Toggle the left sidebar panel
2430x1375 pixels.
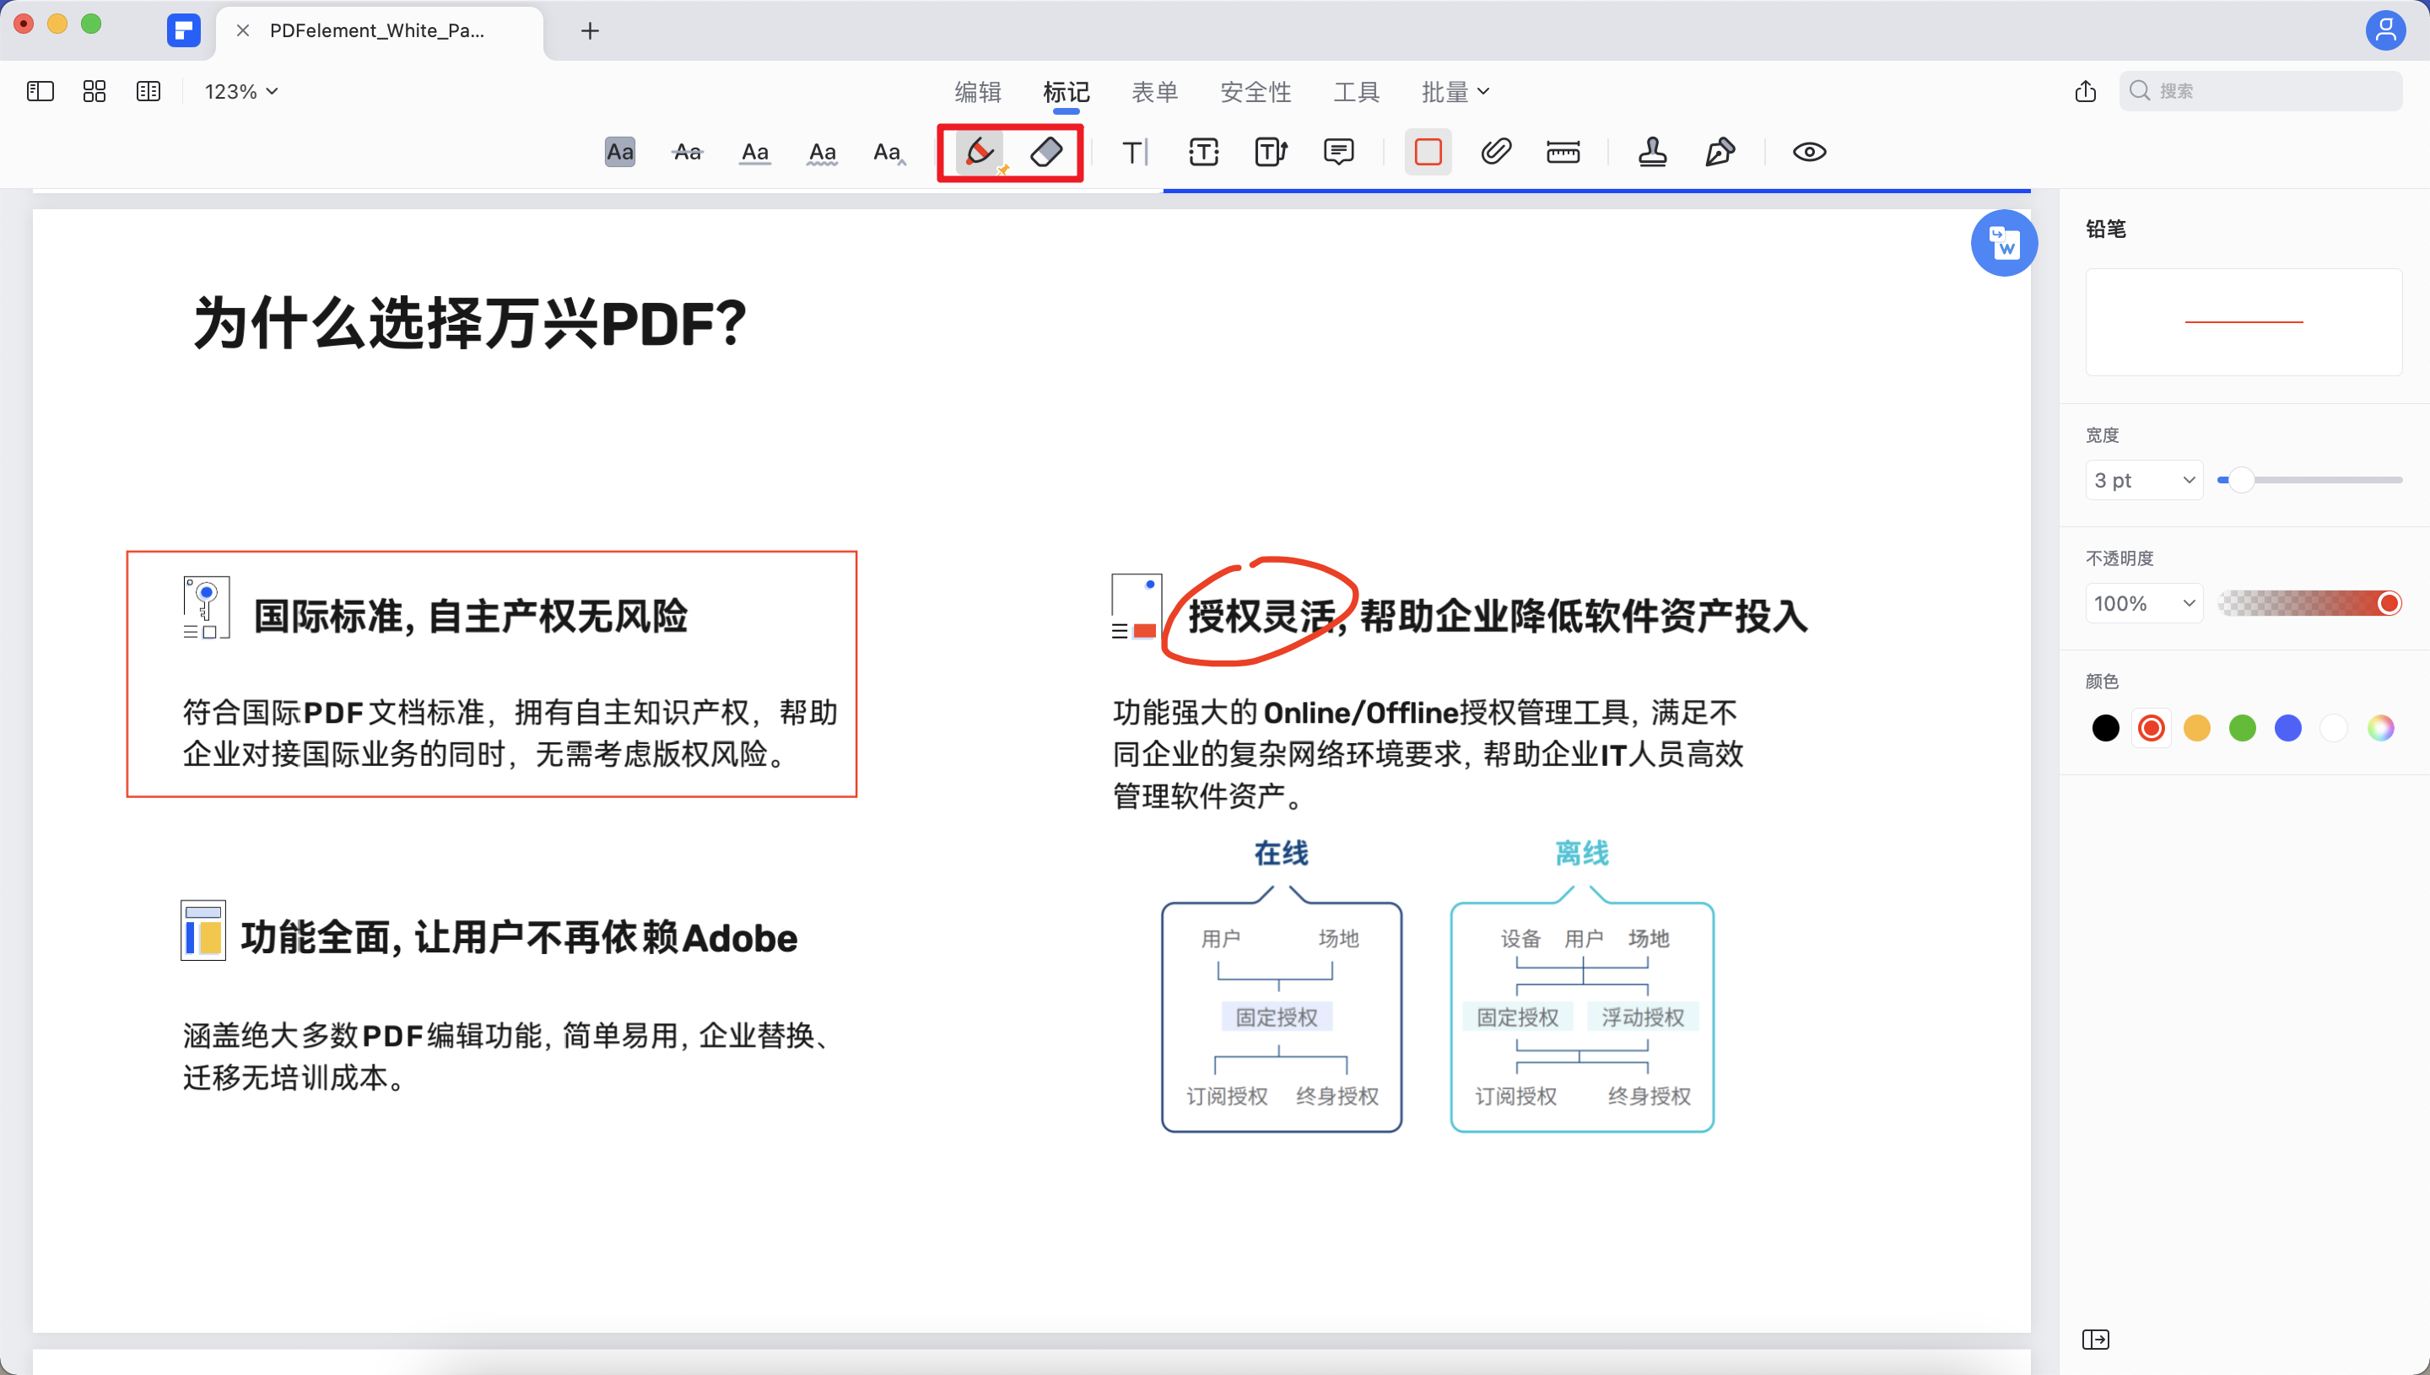click(x=40, y=92)
